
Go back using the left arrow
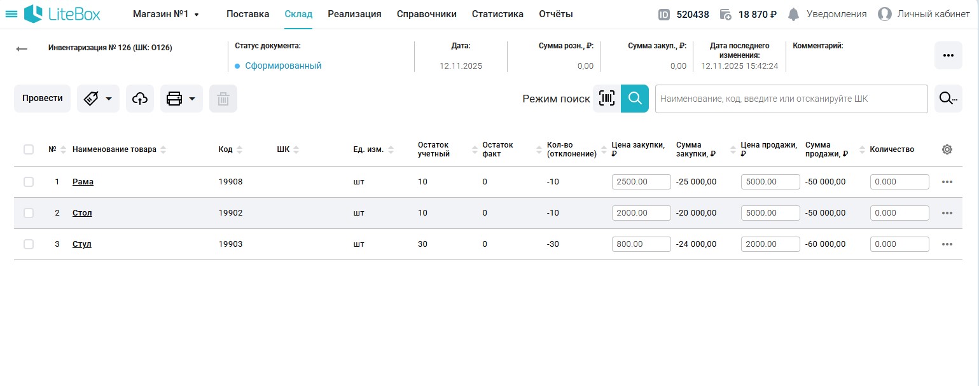coord(22,49)
